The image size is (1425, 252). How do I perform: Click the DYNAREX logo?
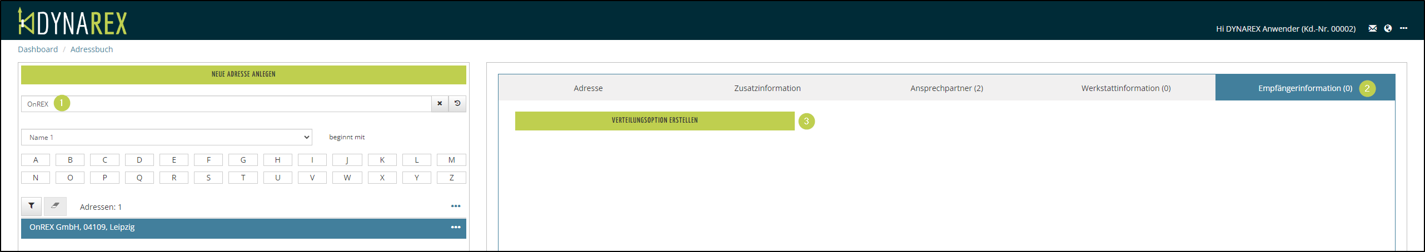[72, 22]
